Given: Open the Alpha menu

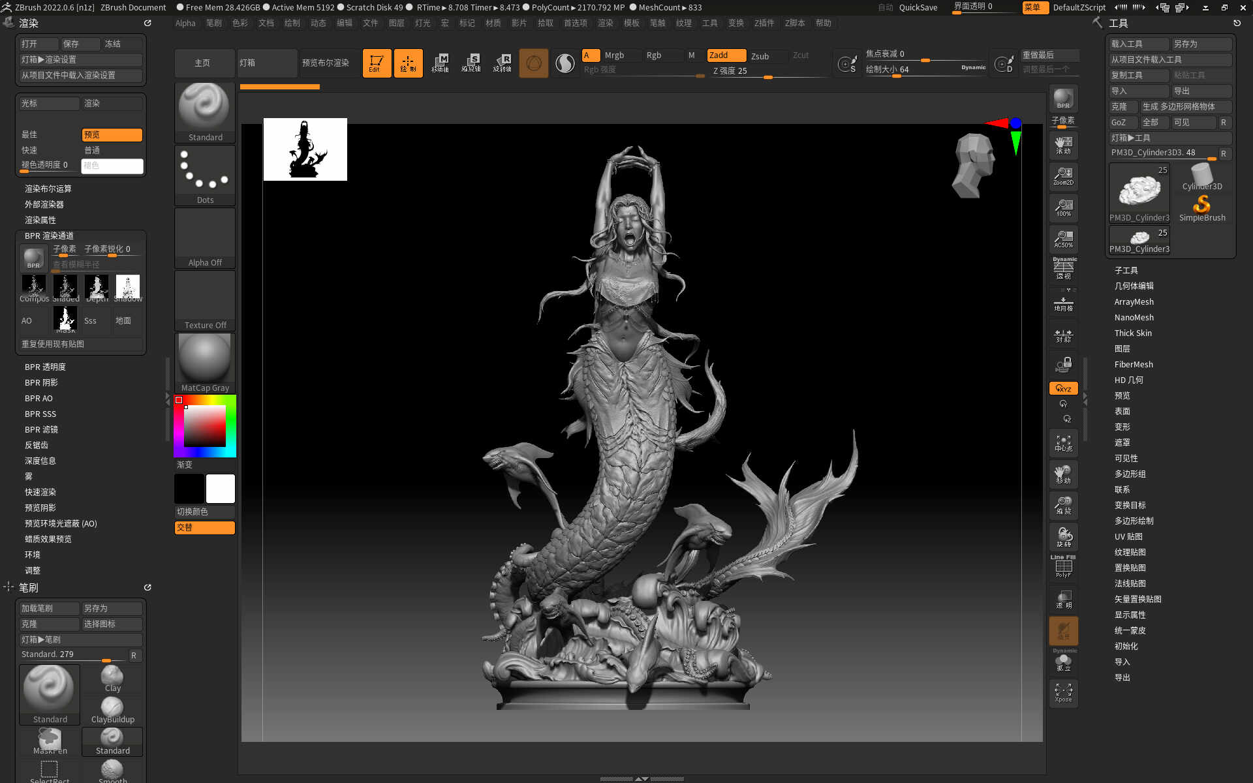Looking at the screenshot, I should pyautogui.click(x=185, y=23).
